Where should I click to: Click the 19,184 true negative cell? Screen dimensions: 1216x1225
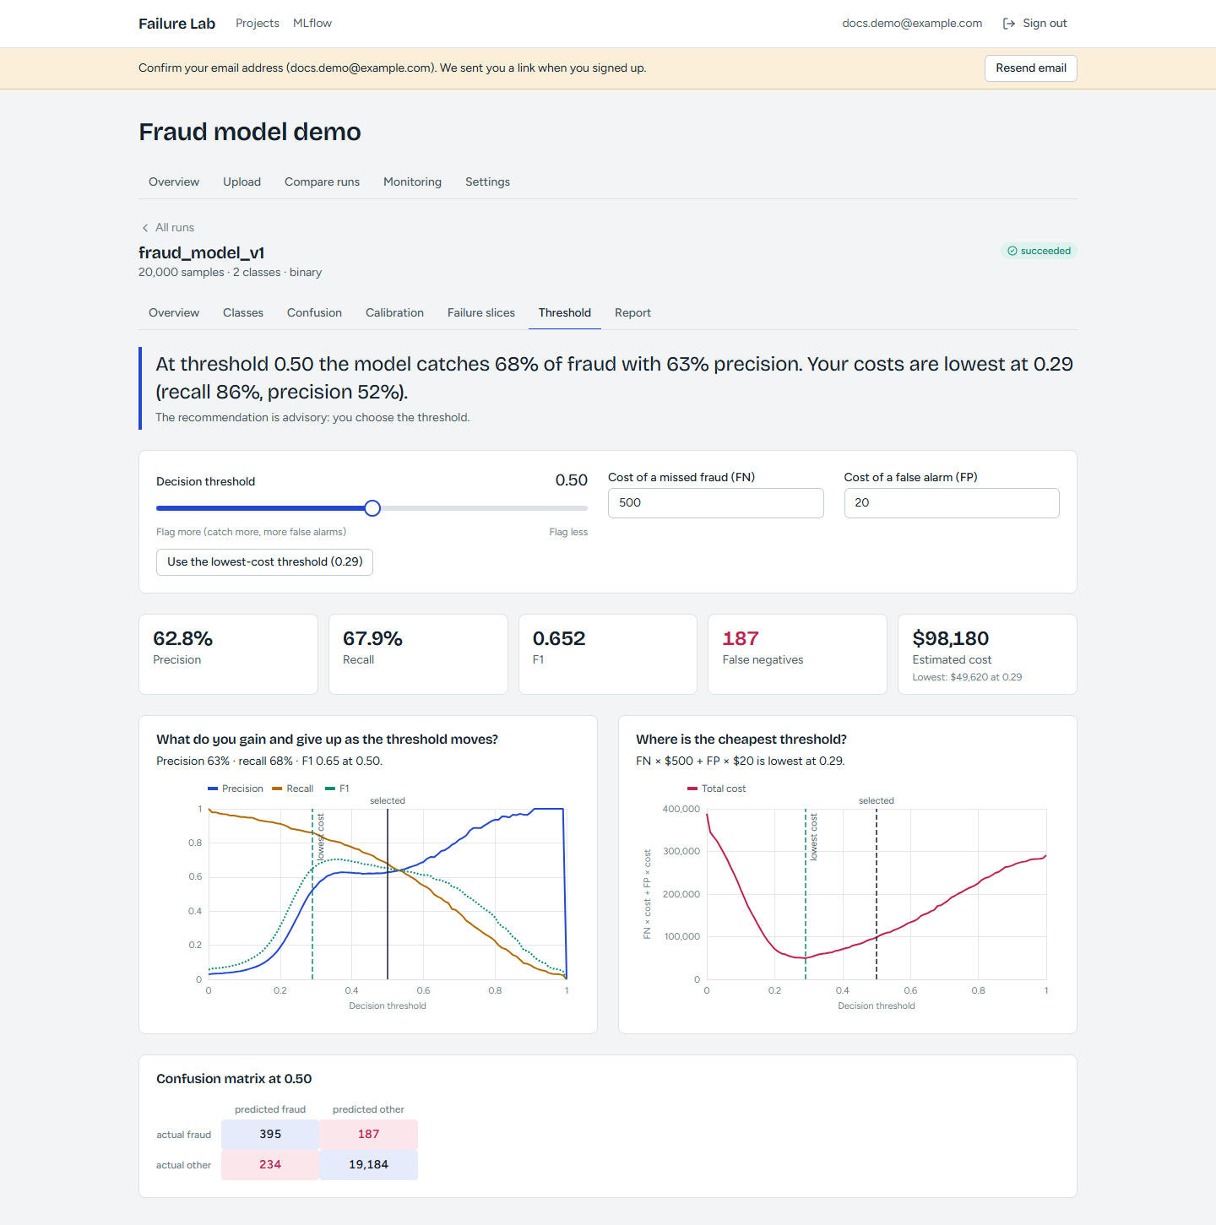pos(369,1165)
